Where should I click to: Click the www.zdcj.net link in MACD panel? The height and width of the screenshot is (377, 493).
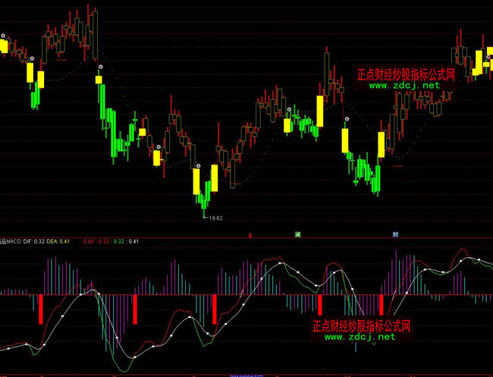coord(360,337)
